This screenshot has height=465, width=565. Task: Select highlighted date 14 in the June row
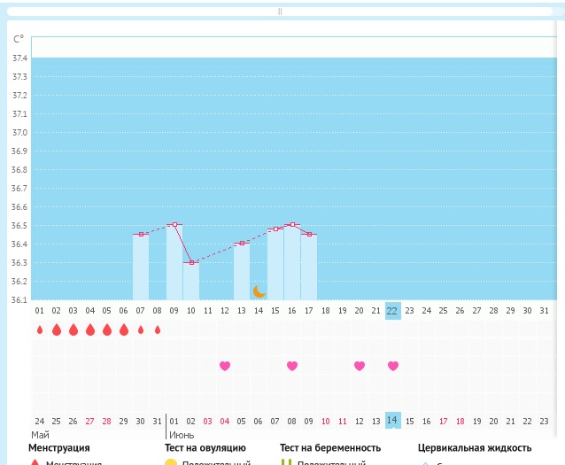(x=392, y=421)
